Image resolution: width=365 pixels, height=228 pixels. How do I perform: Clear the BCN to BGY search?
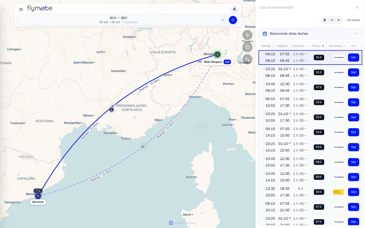click(x=223, y=20)
